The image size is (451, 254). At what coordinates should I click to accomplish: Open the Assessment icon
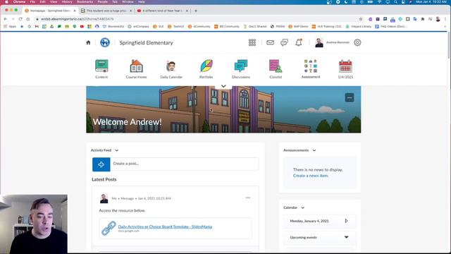(311, 66)
